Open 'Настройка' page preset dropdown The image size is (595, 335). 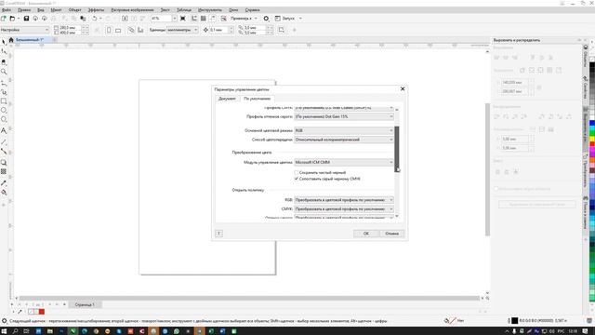point(25,30)
